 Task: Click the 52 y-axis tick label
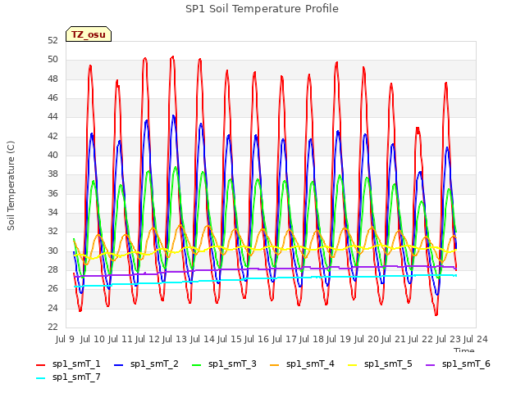tap(52, 41)
